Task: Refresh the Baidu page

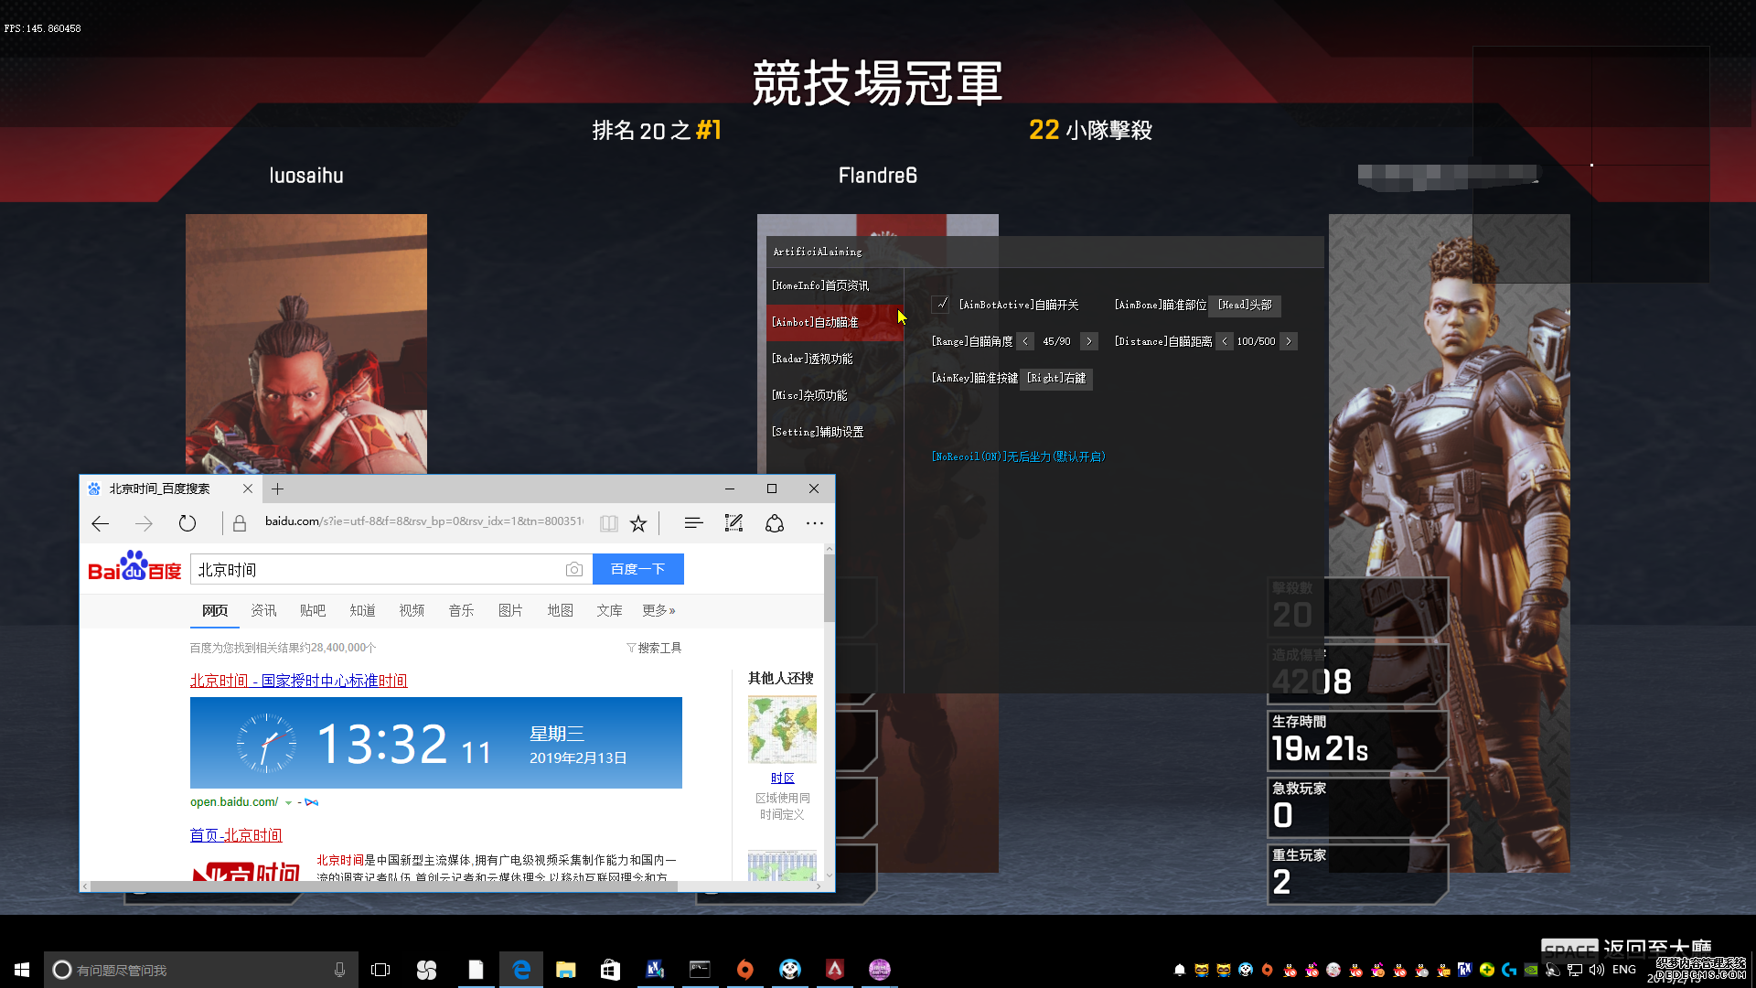Action: [187, 523]
